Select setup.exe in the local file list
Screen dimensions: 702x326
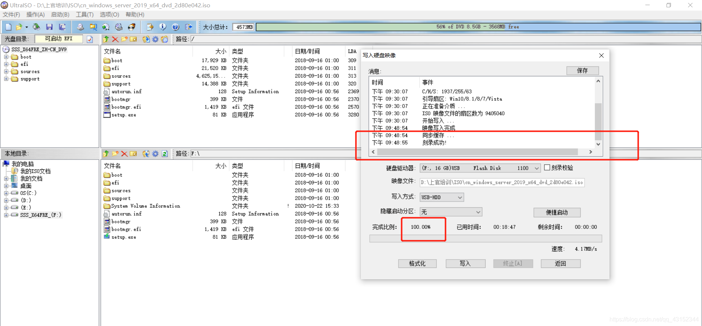point(124,237)
